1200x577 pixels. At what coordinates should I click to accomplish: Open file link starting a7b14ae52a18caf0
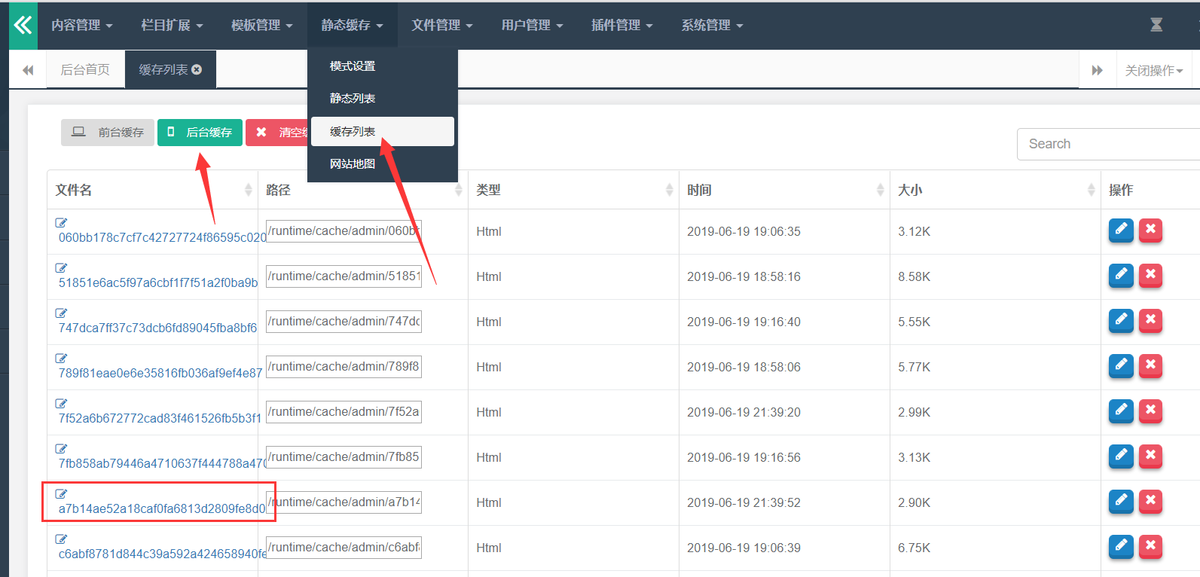pyautogui.click(x=162, y=508)
